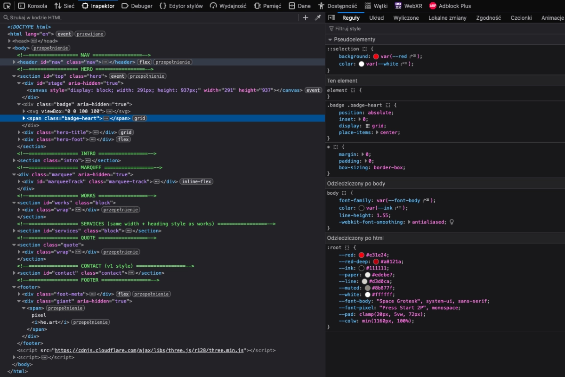Image resolution: width=565 pixels, height=377 pixels.
Task: Select the canvas element row
Action: (x=162, y=90)
